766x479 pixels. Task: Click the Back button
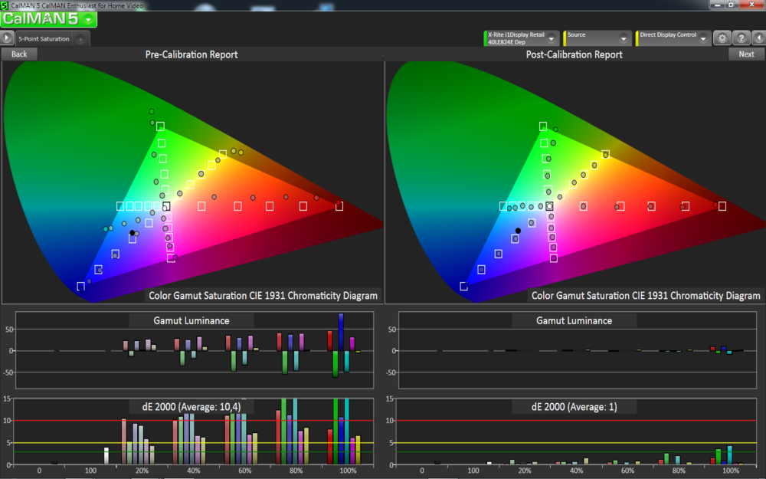[18, 54]
